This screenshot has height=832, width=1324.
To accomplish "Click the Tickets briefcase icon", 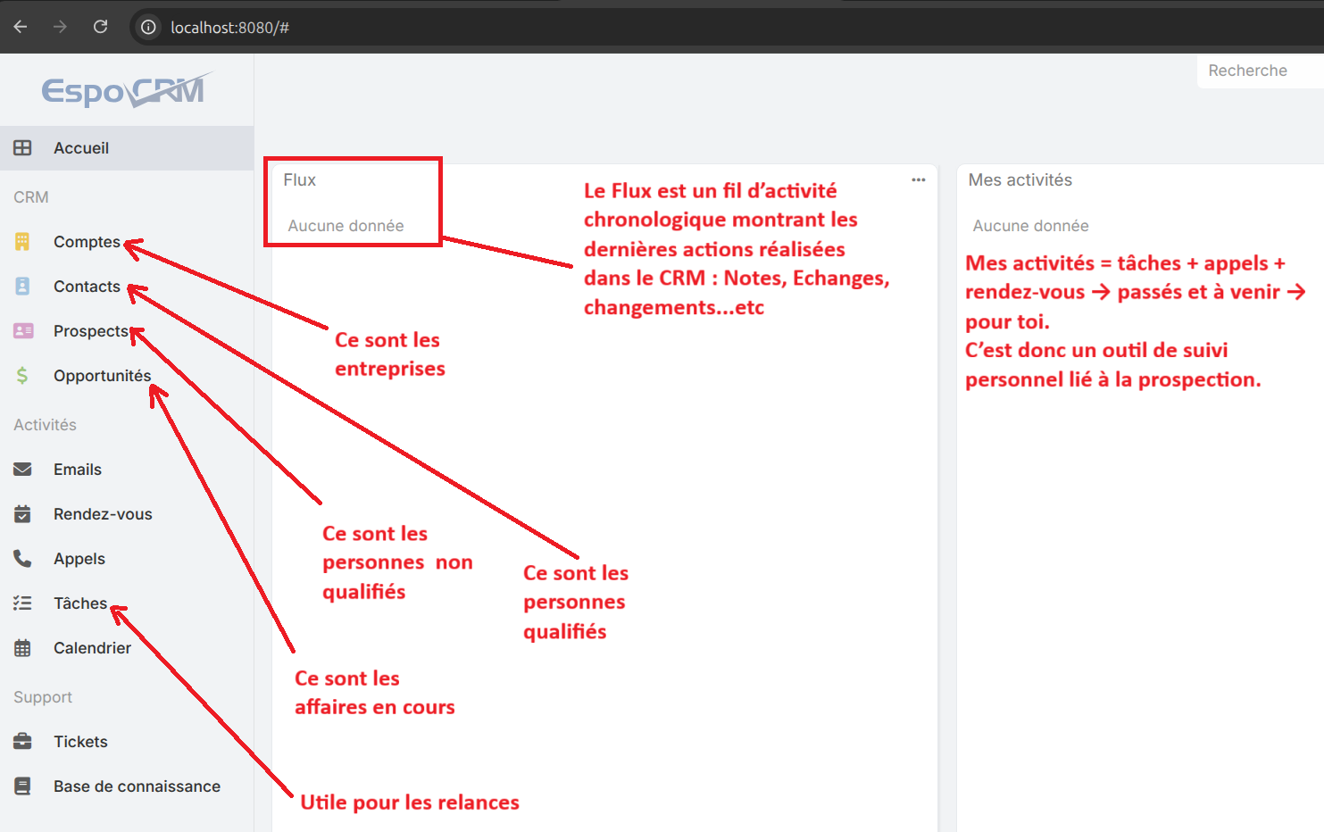I will (22, 742).
